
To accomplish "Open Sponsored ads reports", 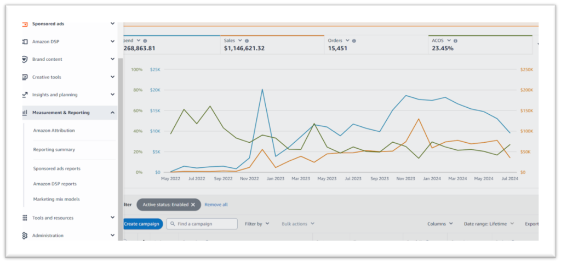I will pos(56,168).
